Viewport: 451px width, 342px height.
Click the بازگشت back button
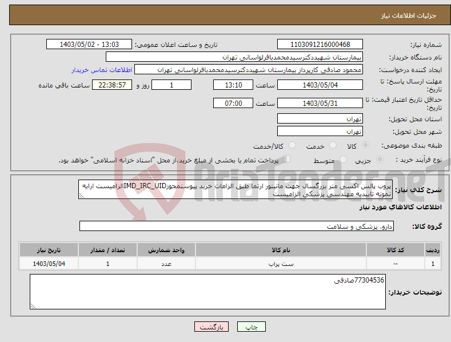click(x=211, y=327)
